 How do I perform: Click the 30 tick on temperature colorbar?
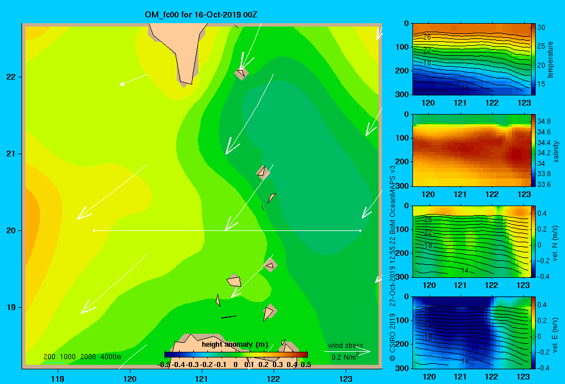(x=541, y=27)
